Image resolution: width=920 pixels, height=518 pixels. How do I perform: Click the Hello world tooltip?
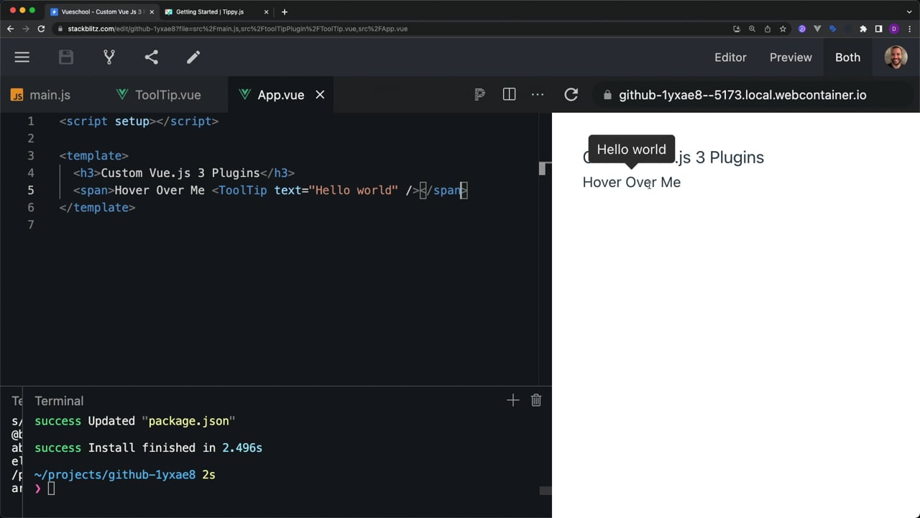pos(631,150)
